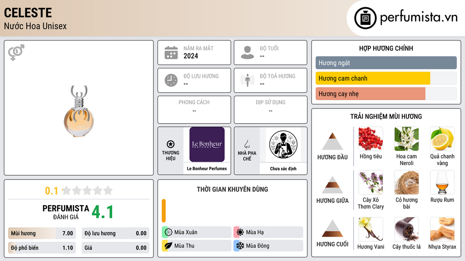Screen dimensions: 465x261
Task: Click the calendar icon for Năm ra mắt
Action: [171, 53]
